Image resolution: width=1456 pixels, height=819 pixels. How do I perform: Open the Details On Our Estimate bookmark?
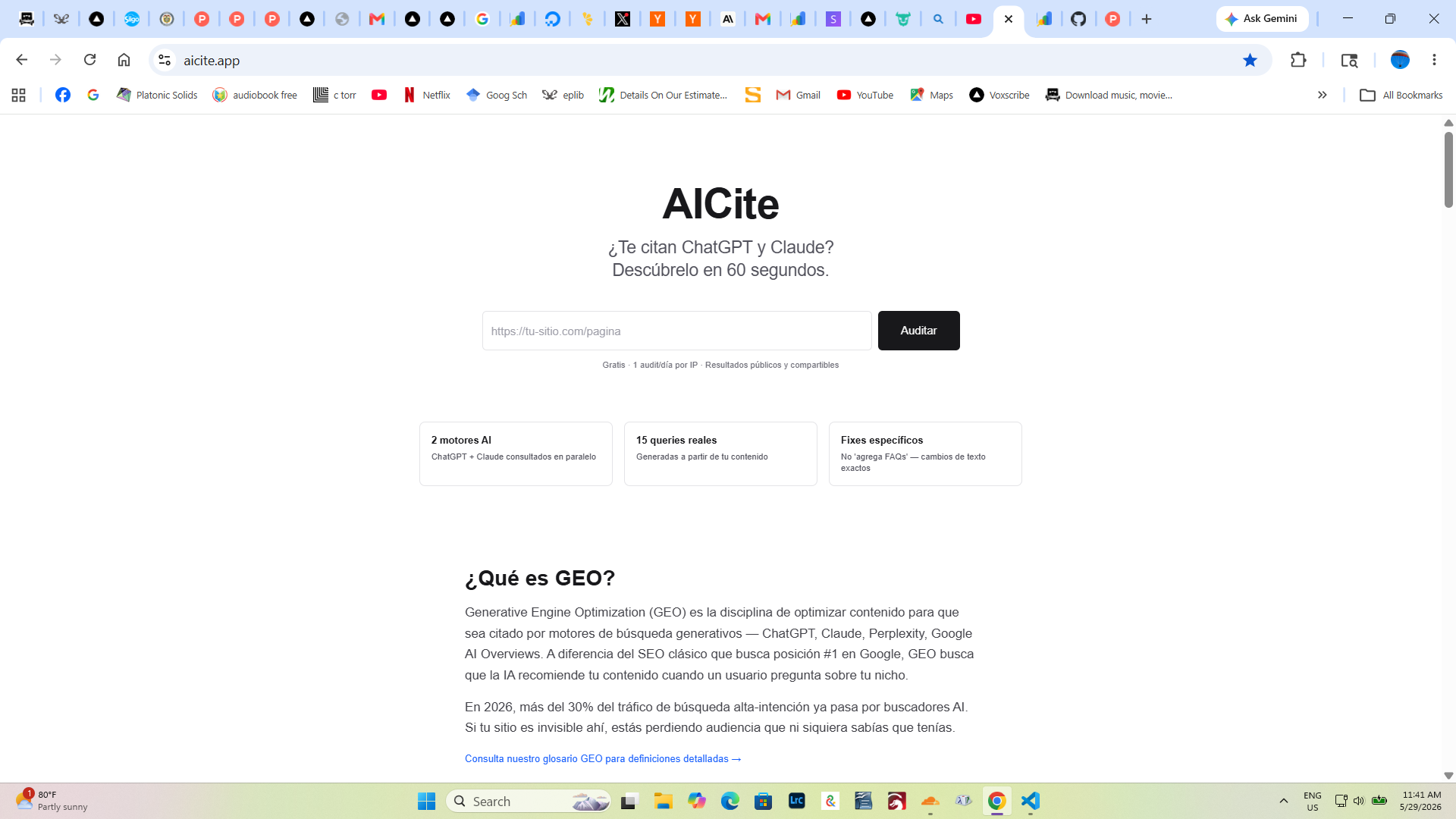point(663,95)
